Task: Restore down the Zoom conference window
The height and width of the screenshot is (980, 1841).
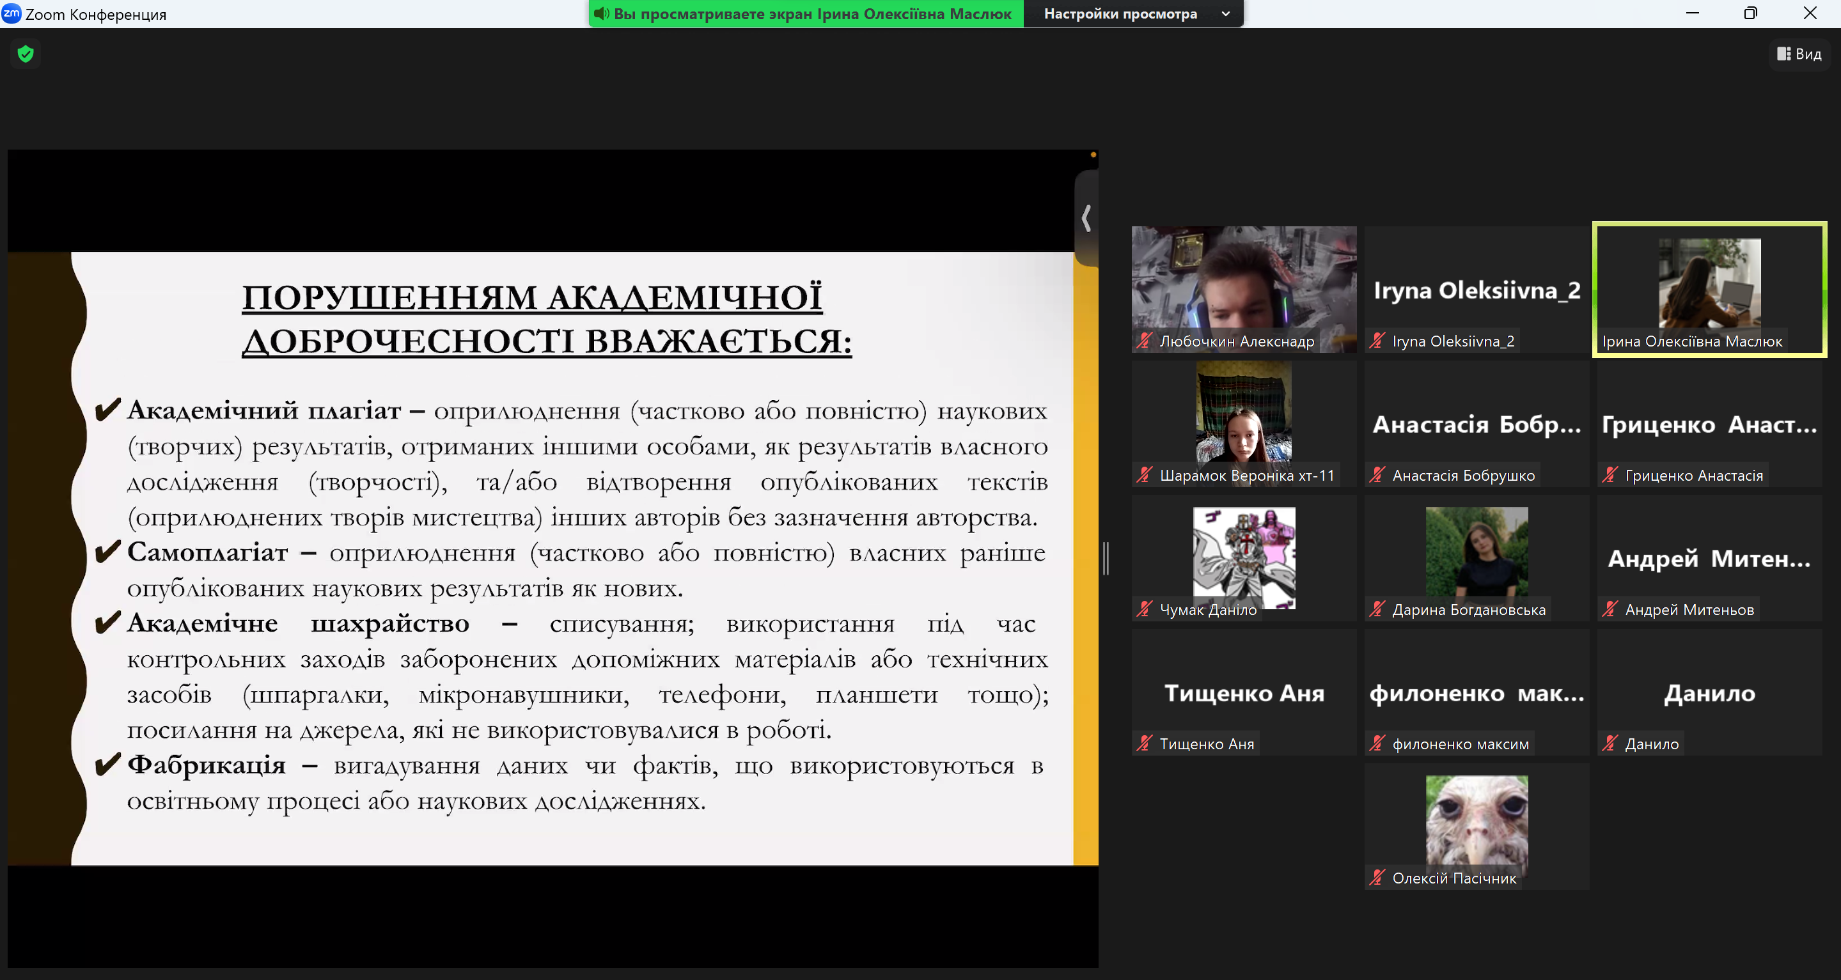Action: 1750,13
